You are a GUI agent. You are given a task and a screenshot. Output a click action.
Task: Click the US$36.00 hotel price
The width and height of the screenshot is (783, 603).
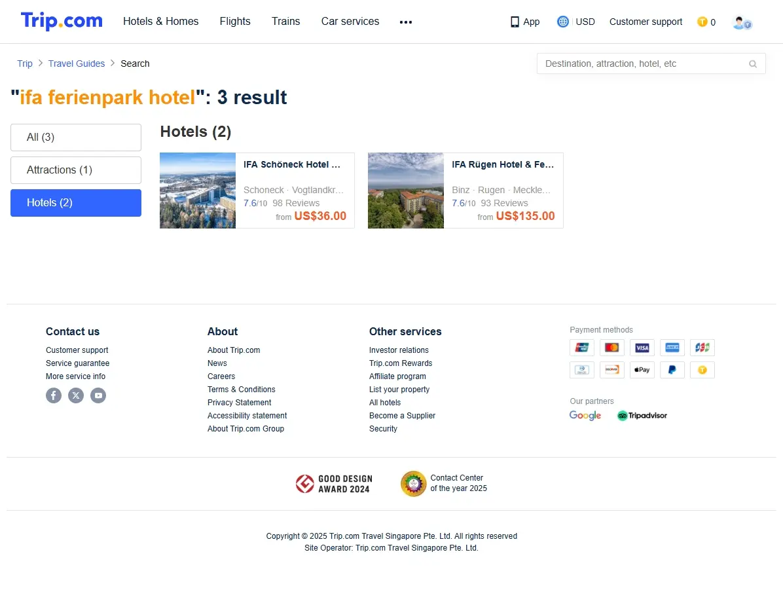320,216
